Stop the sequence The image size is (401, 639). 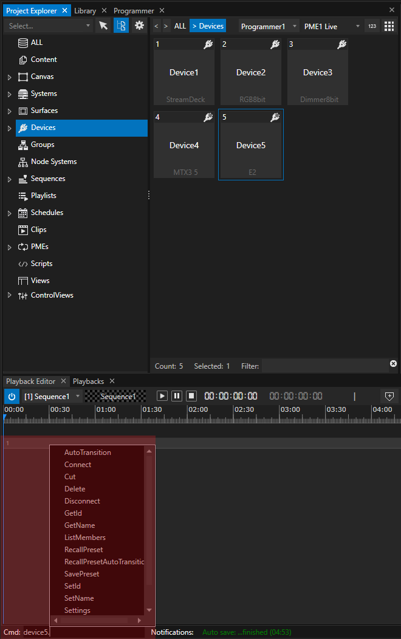coord(191,395)
